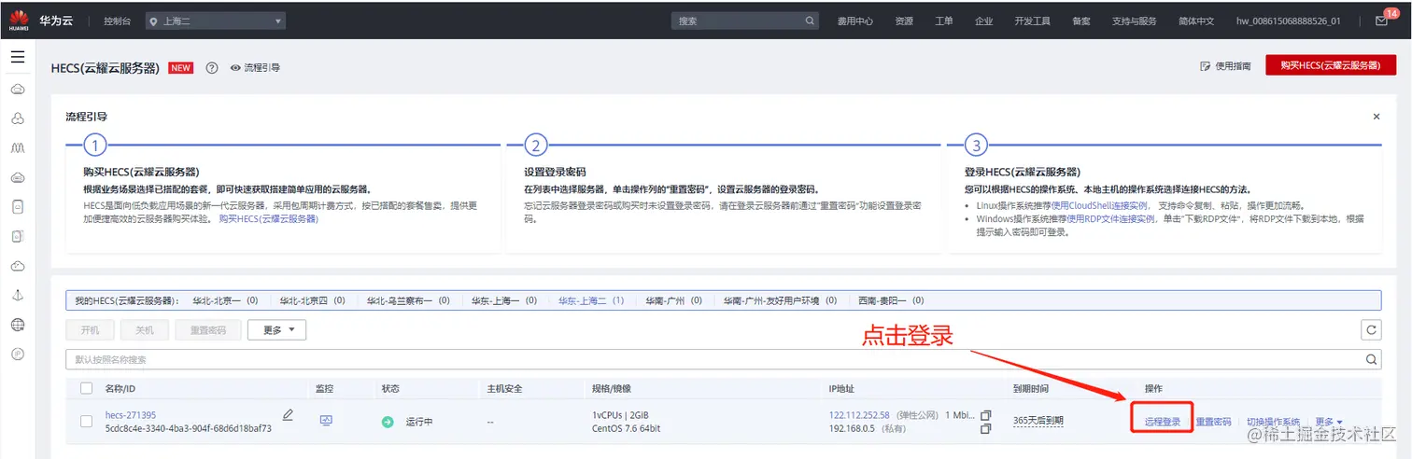Click the search magnifier in the name filter
Viewport: 1412px width, 459px height.
point(1372,359)
